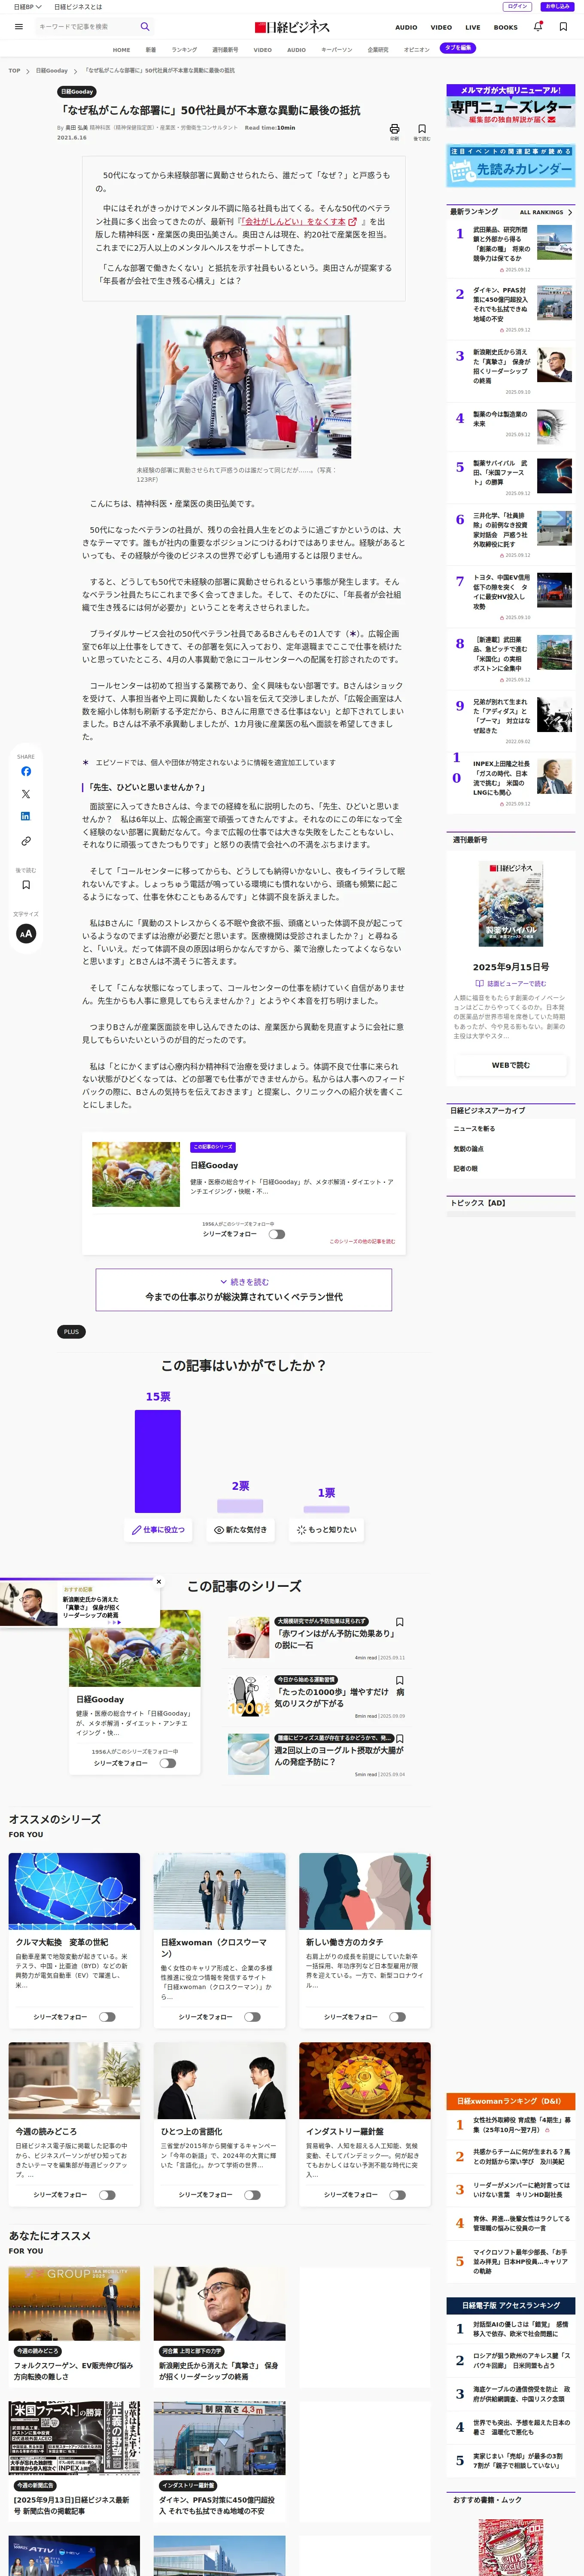The width and height of the screenshot is (584, 2576).
Task: Open the 2025年9月15日号 magazine cover
Action: [510, 904]
